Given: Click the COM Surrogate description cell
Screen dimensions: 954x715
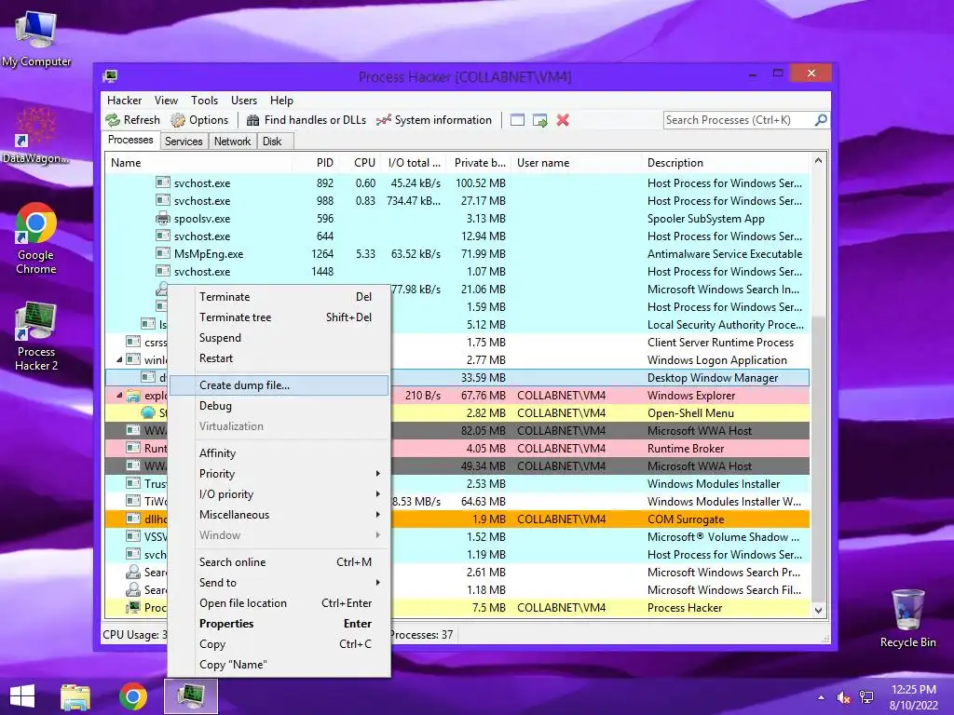Looking at the screenshot, I should coord(686,519).
